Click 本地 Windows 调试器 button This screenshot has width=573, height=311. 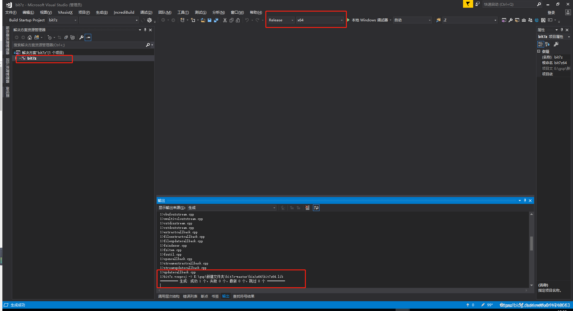[370, 20]
